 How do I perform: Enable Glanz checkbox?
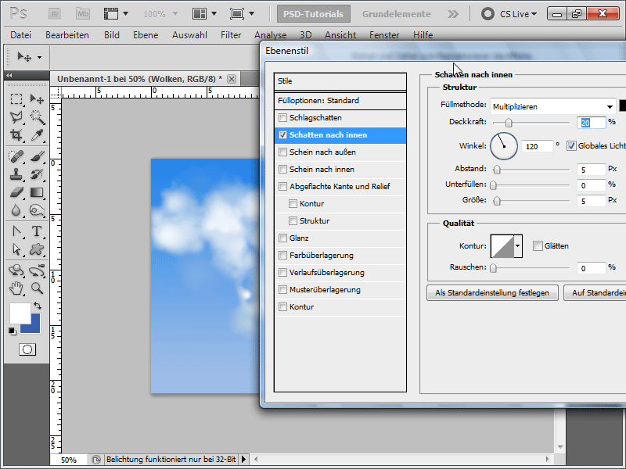click(x=282, y=238)
